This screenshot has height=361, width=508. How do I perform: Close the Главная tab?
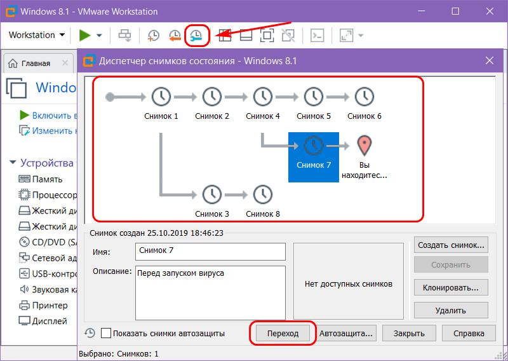click(65, 63)
